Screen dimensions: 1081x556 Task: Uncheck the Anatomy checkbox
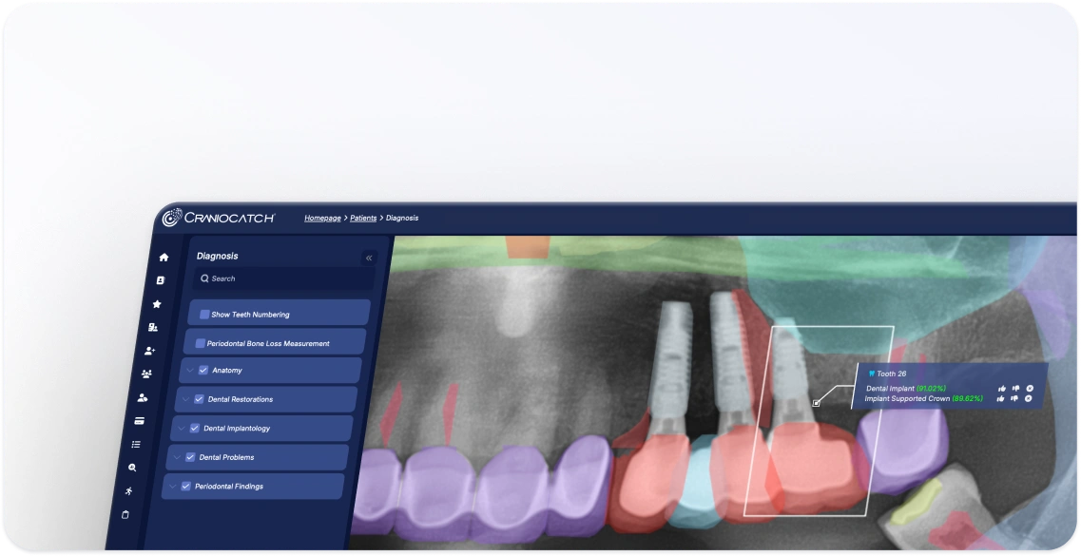coord(203,370)
